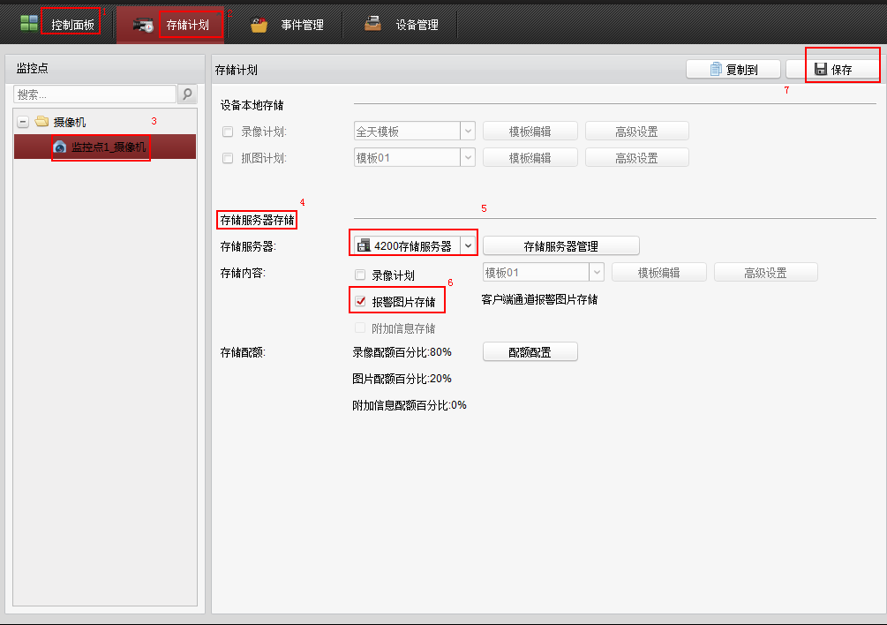Click the floppy disk icon on 保存
The image size is (887, 625).
tap(820, 70)
